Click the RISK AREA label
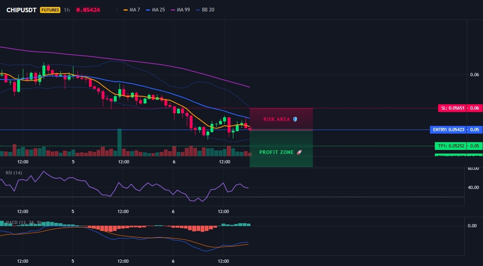Viewport: 483px width, 266px height. pyautogui.click(x=277, y=119)
